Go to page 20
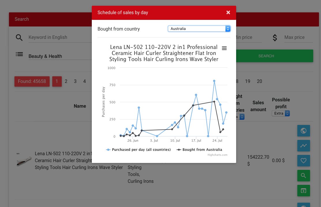321x207 pixels. click(x=260, y=81)
